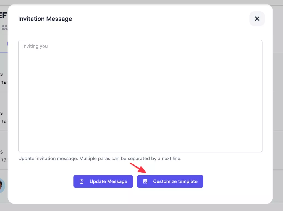Open Customize template via its text label

coord(175,182)
